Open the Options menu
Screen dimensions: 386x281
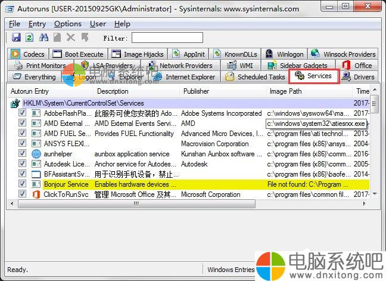tap(68, 24)
